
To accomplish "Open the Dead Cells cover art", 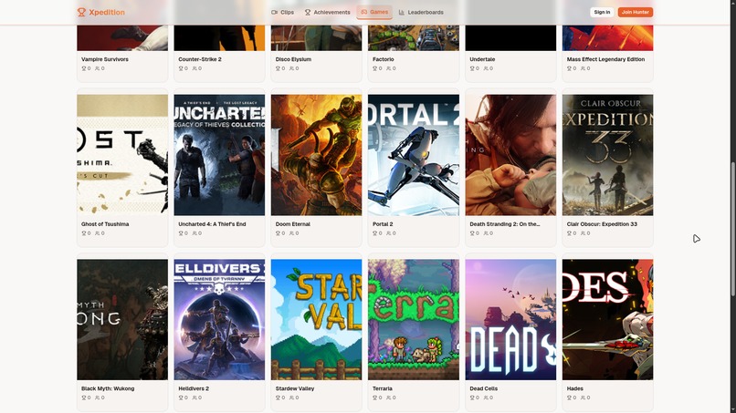I will pyautogui.click(x=510, y=320).
